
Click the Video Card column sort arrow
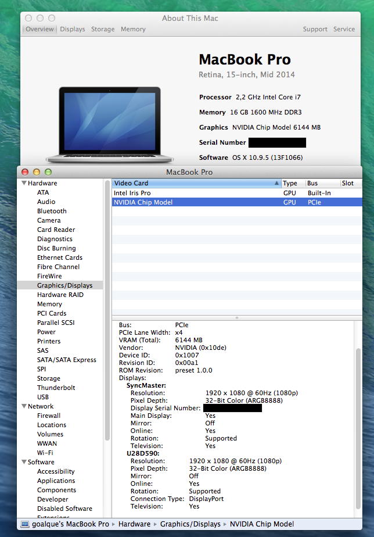(276, 183)
